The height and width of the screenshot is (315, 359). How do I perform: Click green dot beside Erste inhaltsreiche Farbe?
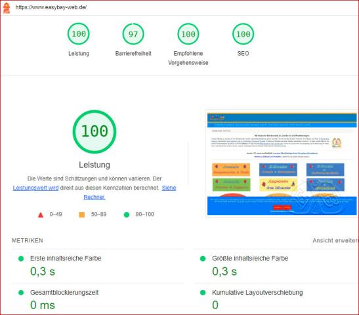click(21, 259)
